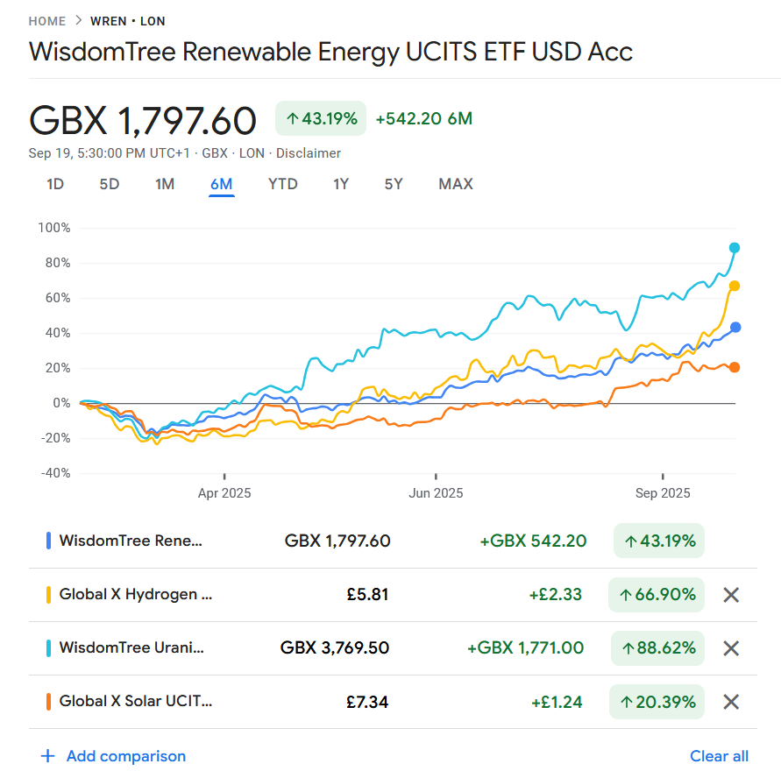Image resolution: width=781 pixels, height=778 pixels.
Task: Go to HOME breadcrumb link
Action: (47, 21)
